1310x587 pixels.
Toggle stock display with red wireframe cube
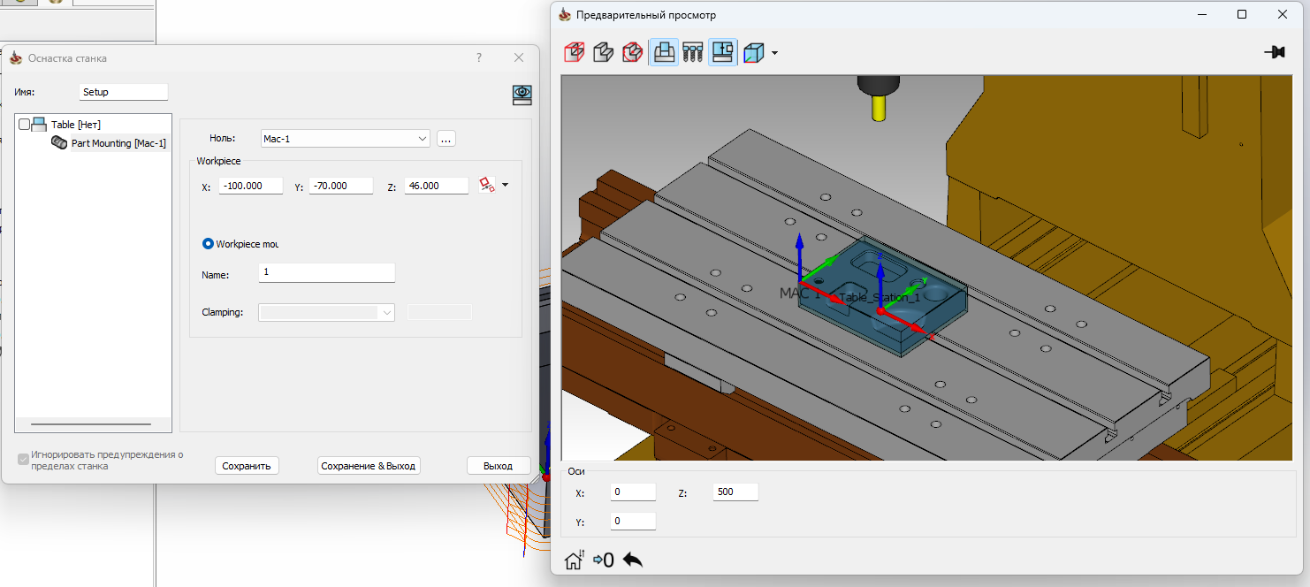575,53
